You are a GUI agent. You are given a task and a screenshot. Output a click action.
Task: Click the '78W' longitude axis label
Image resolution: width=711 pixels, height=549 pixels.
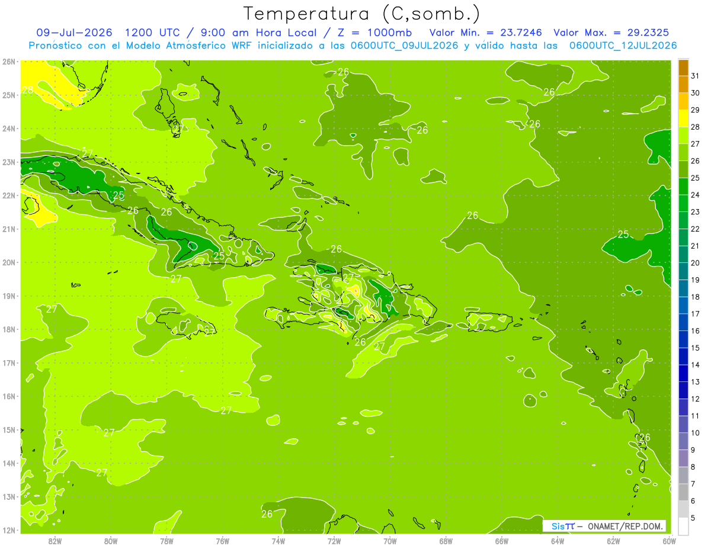coord(167,541)
